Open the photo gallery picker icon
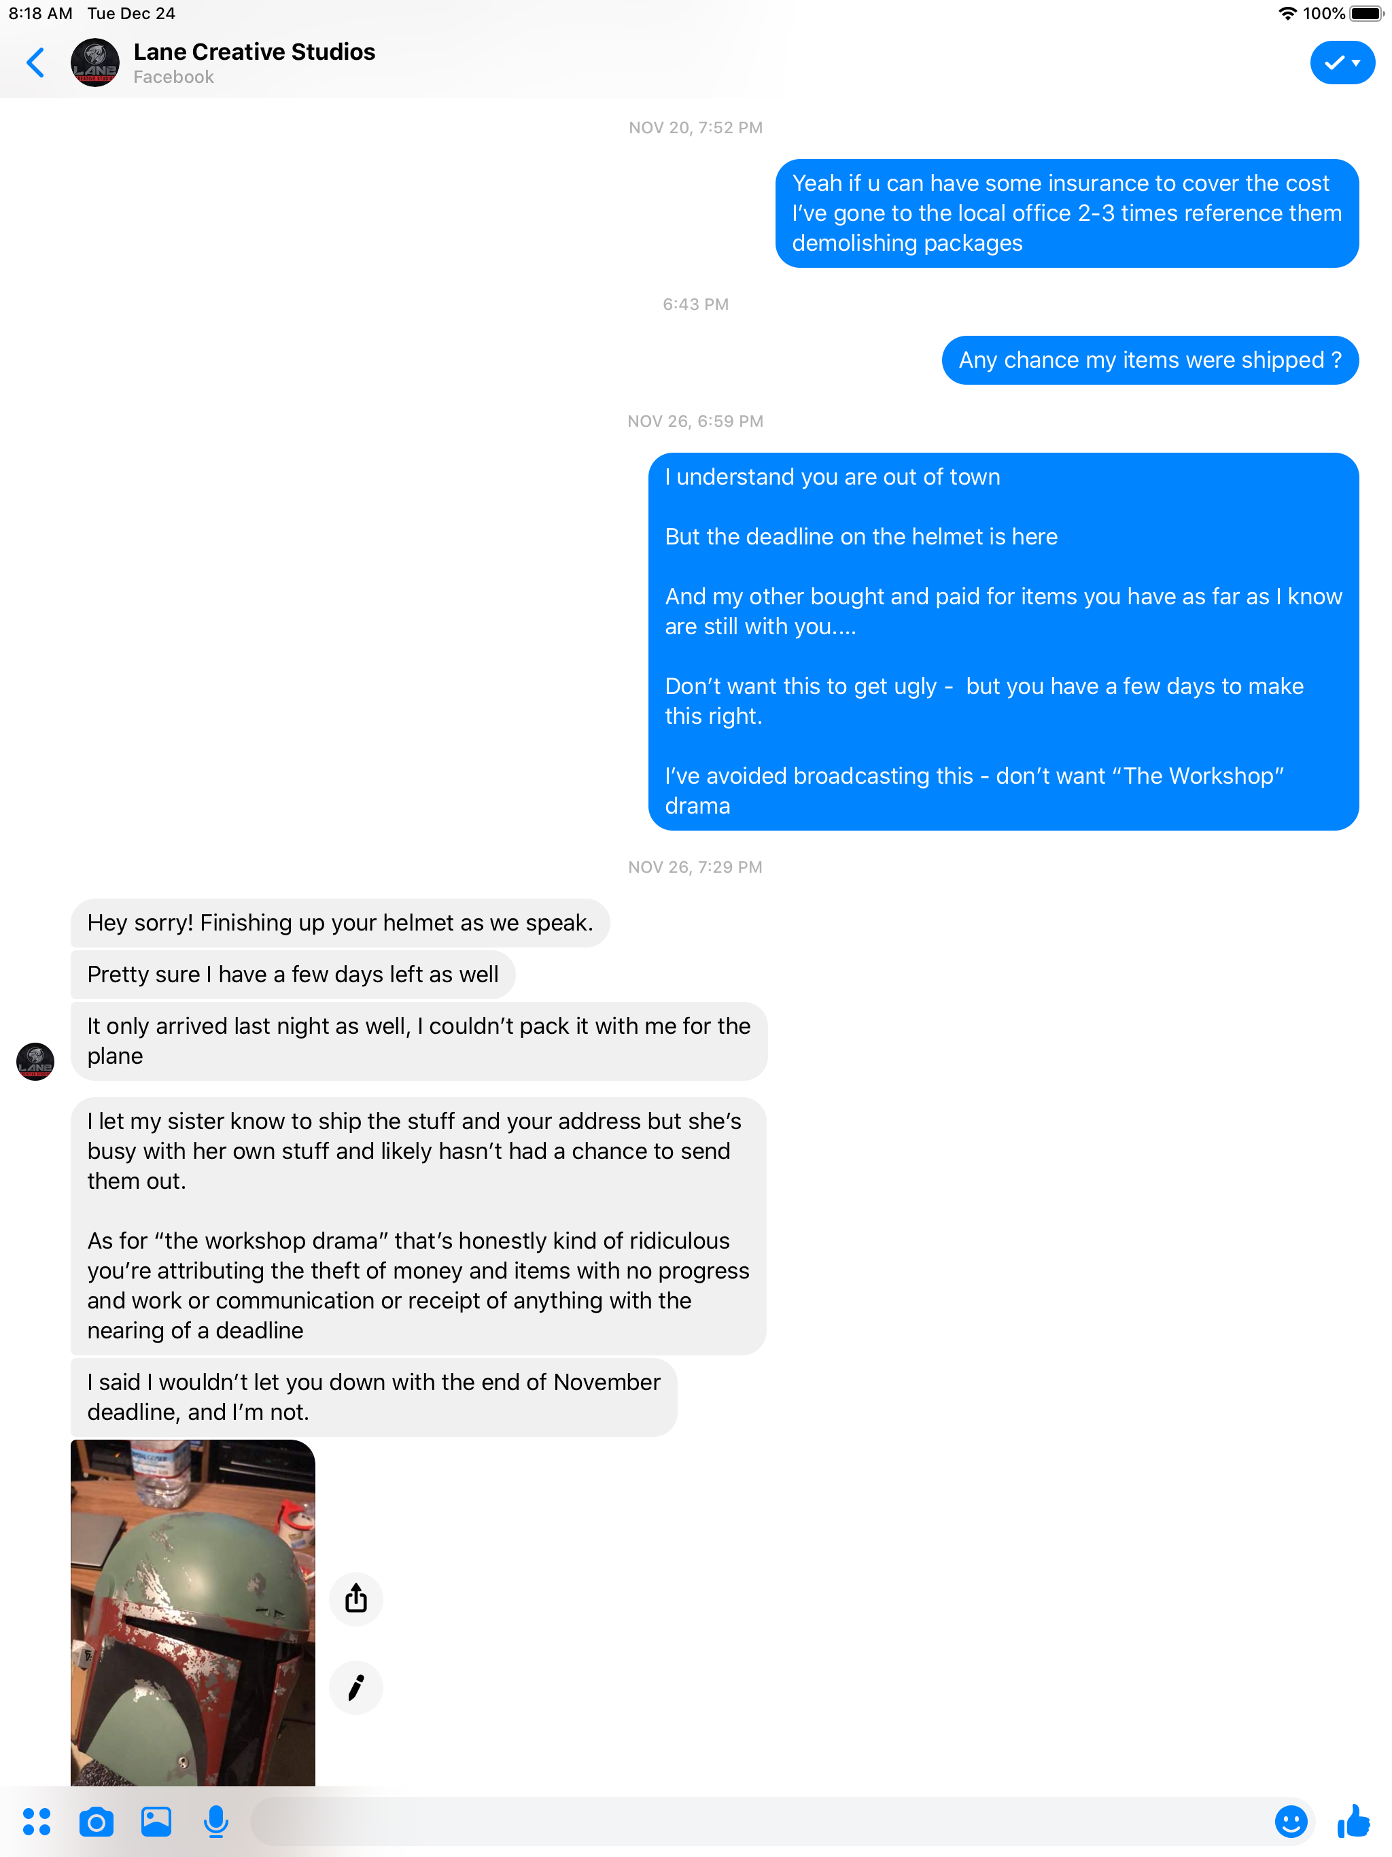 (x=156, y=1822)
